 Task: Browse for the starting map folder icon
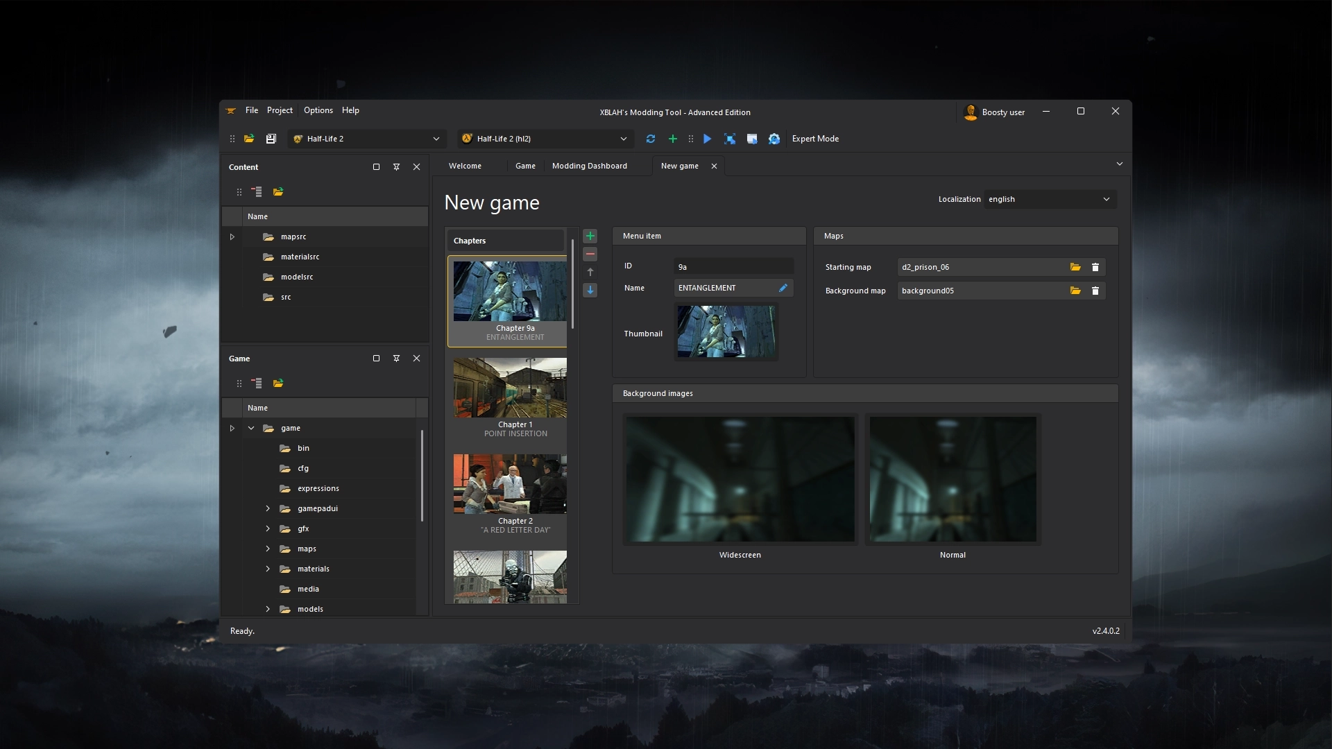(x=1075, y=267)
